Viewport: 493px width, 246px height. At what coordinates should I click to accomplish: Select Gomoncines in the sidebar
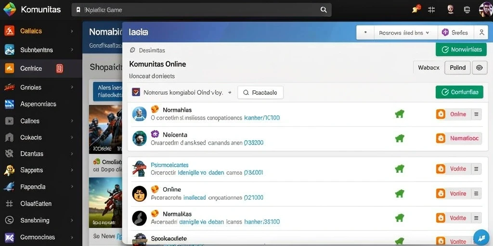click(38, 237)
